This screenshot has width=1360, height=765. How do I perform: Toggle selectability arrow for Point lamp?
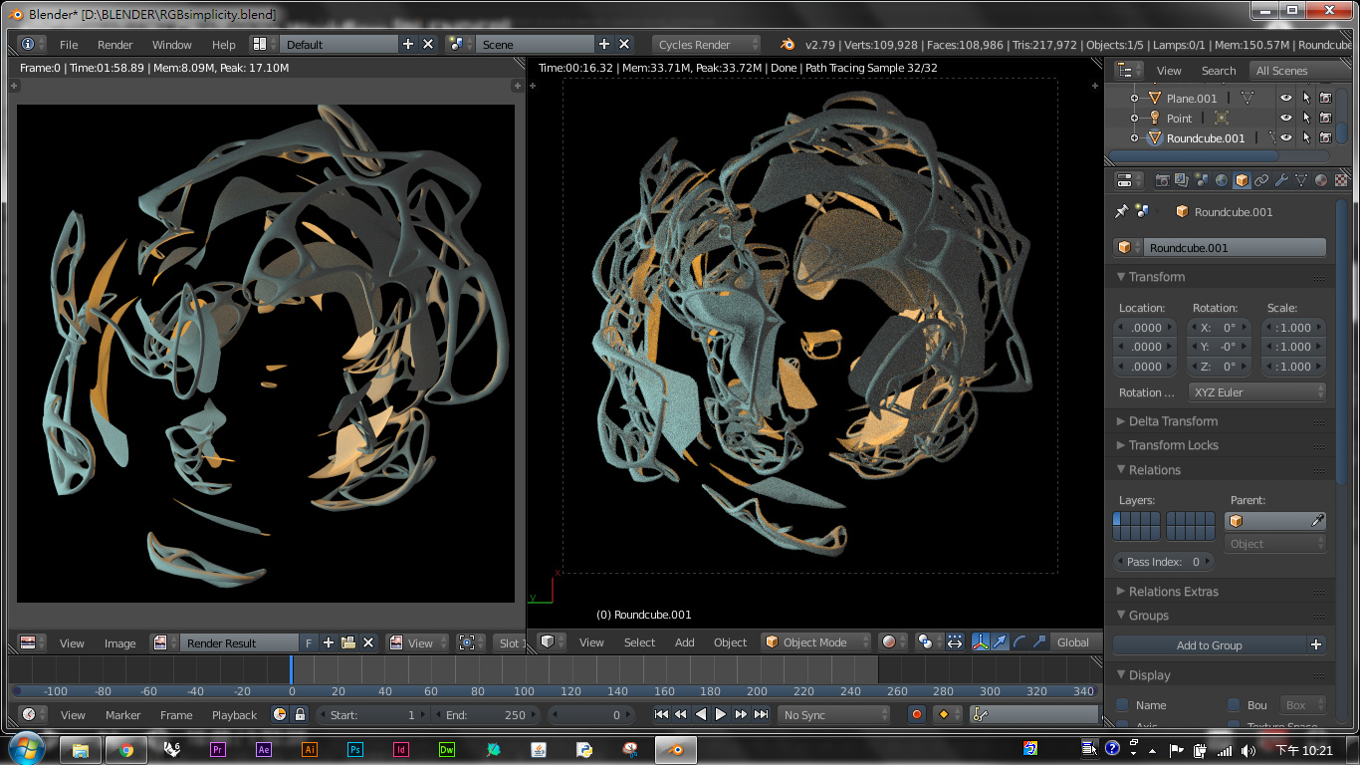click(1306, 118)
